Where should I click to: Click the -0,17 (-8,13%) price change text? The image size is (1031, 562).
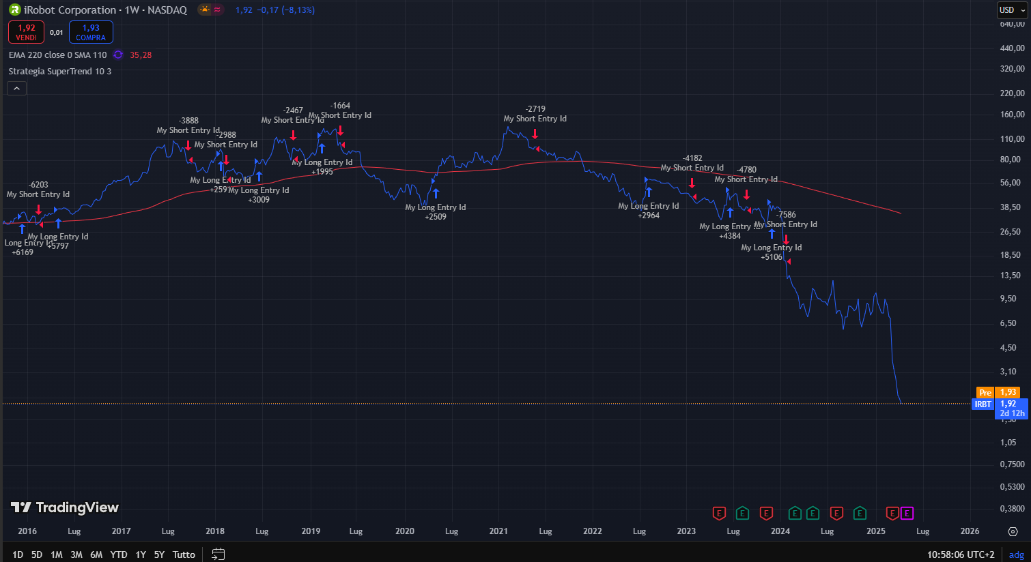(286, 10)
